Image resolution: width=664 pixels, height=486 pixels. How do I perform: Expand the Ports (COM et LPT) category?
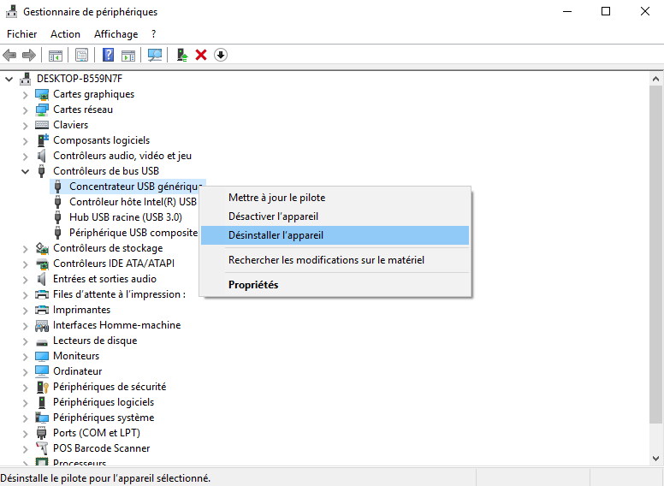point(26,433)
